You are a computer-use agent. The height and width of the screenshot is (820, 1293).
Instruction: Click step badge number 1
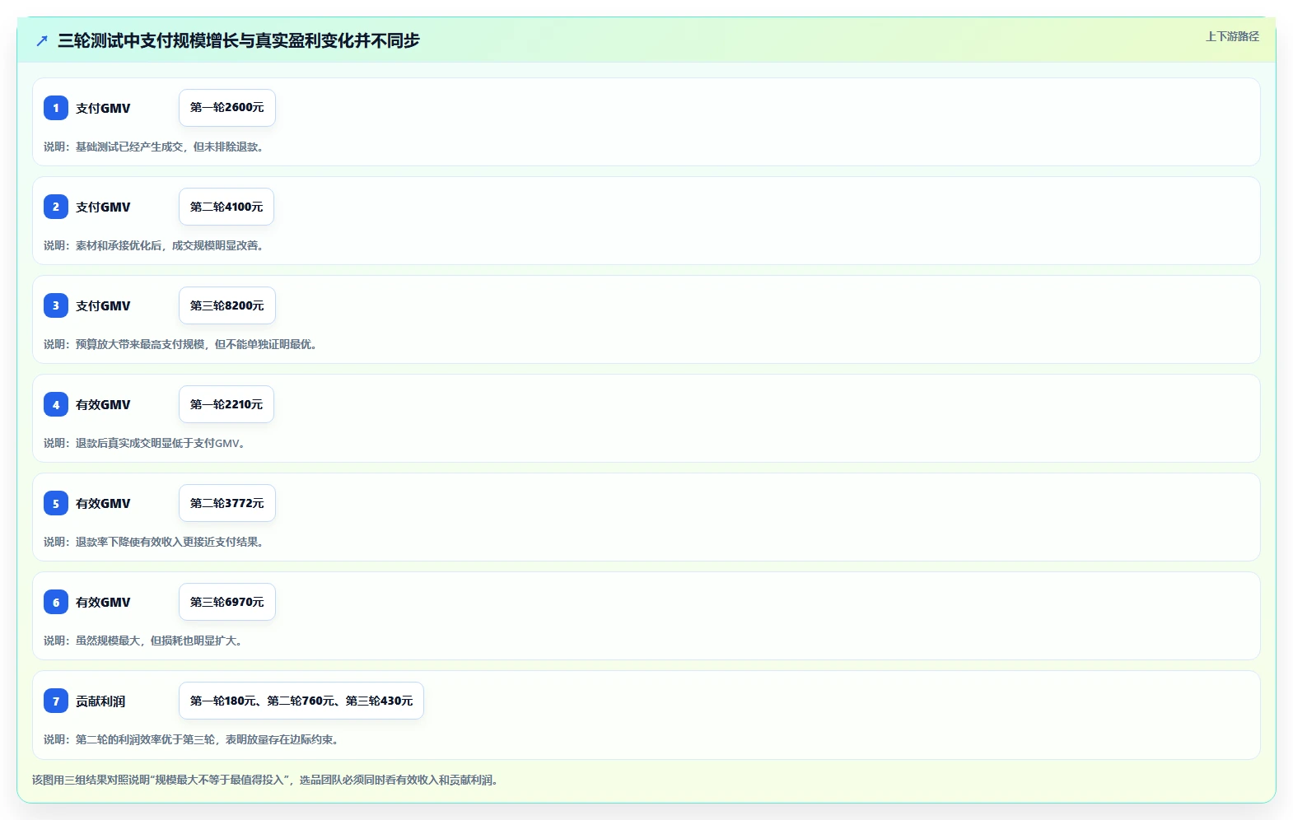[x=56, y=108]
